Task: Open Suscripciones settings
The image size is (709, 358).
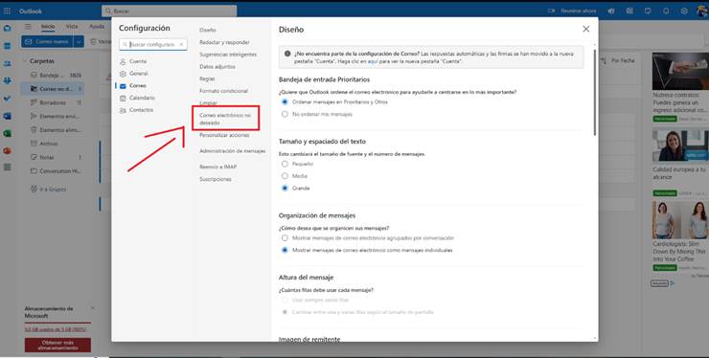Action: click(x=216, y=179)
